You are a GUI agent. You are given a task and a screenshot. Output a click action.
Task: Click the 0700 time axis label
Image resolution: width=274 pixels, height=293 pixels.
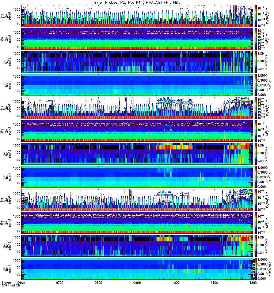click(x=60, y=282)
